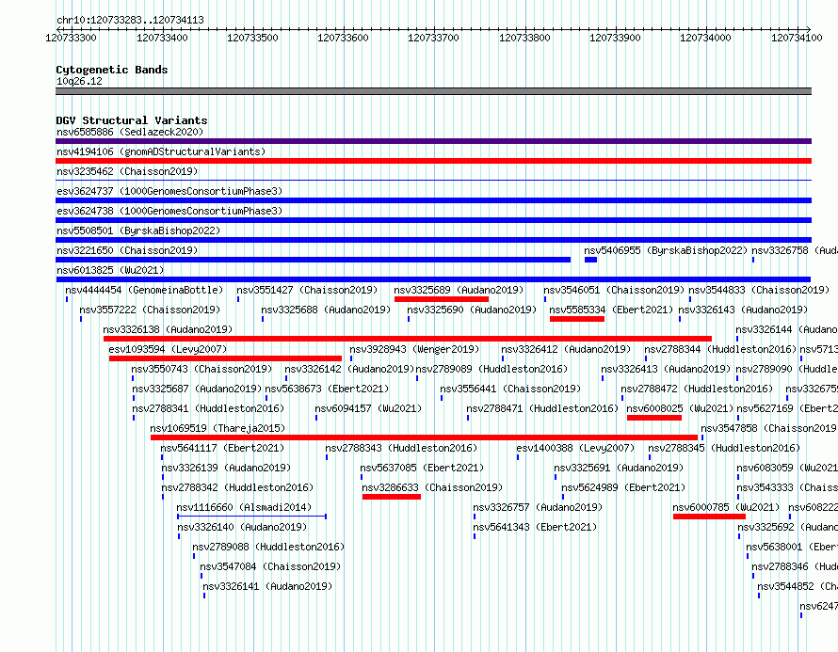Image resolution: width=838 pixels, height=652 pixels.
Task: Open nsv6008025 (Wu2021) label
Action: pyautogui.click(x=681, y=408)
